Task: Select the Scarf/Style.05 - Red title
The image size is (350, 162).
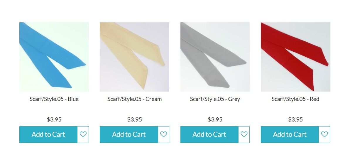Action: point(295,99)
